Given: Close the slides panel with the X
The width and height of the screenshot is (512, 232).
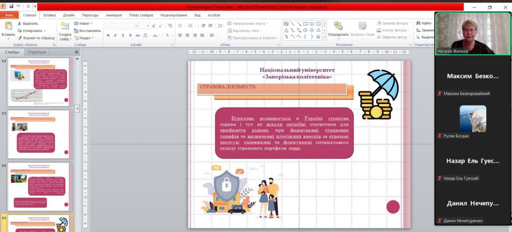Looking at the screenshot, I should point(77,52).
